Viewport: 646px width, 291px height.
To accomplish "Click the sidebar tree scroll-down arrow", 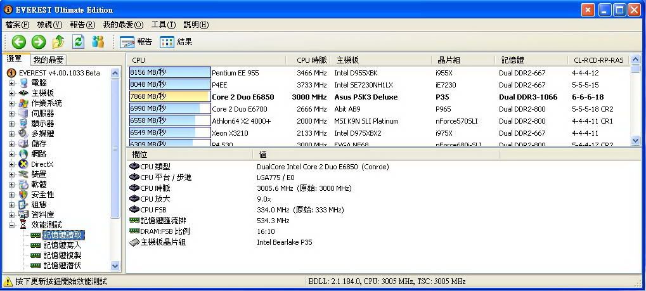I will [115, 266].
